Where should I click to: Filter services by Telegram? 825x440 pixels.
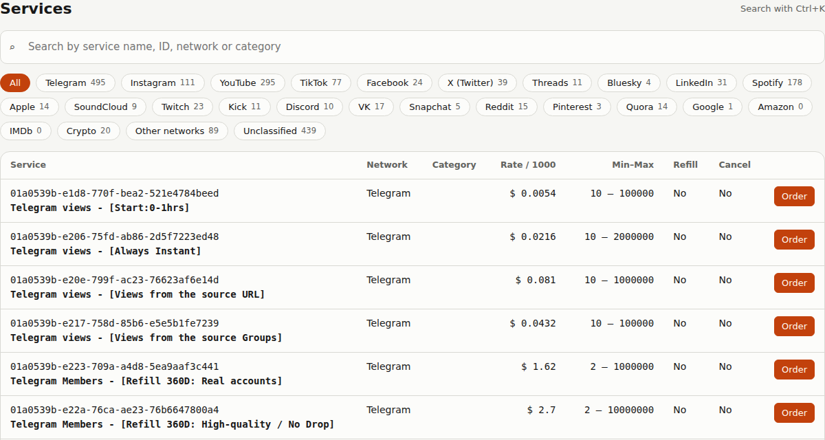pyautogui.click(x=76, y=83)
